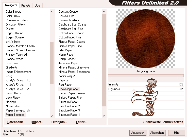Screen dimensions: 187x137
Task: Click the category list scrollbar thumb
Action: click(x=52, y=63)
